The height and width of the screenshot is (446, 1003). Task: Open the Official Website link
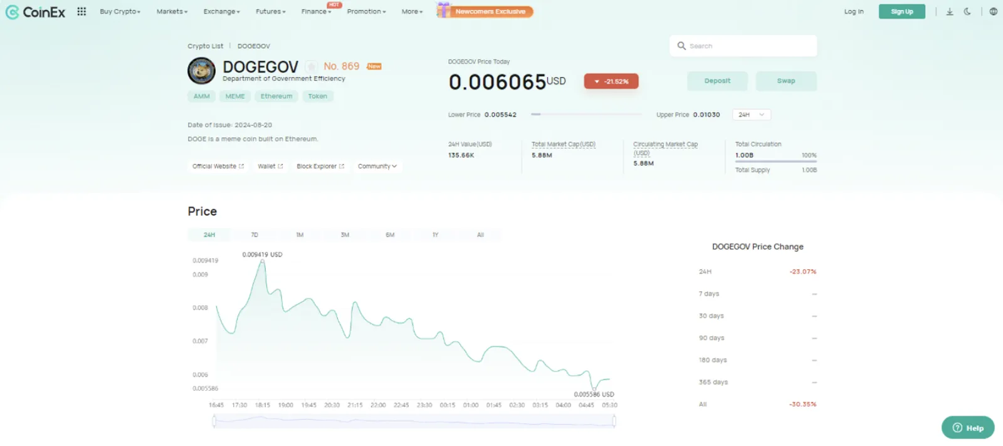218,166
